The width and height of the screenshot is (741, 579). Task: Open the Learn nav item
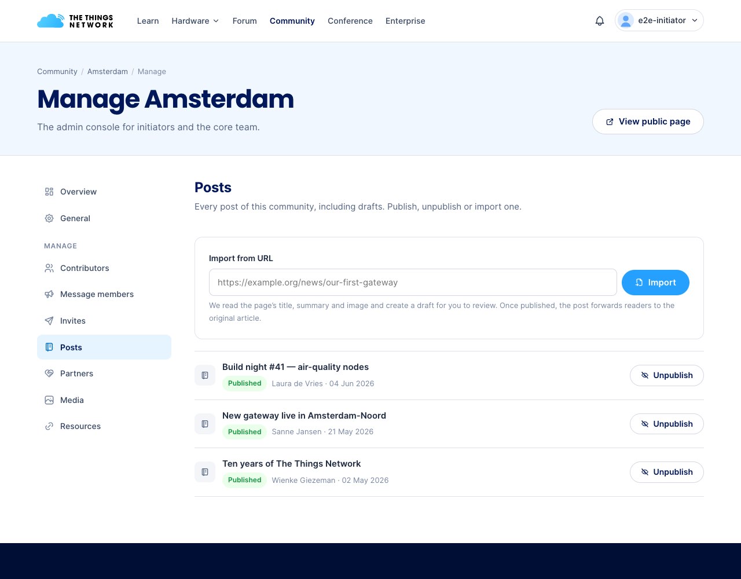click(148, 21)
